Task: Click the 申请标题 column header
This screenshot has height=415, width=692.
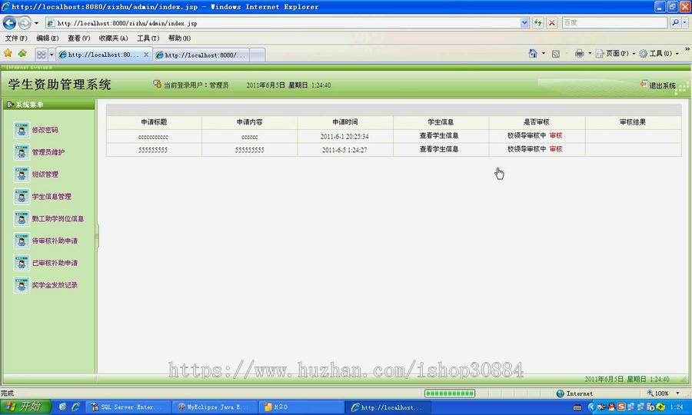Action: pyautogui.click(x=154, y=122)
